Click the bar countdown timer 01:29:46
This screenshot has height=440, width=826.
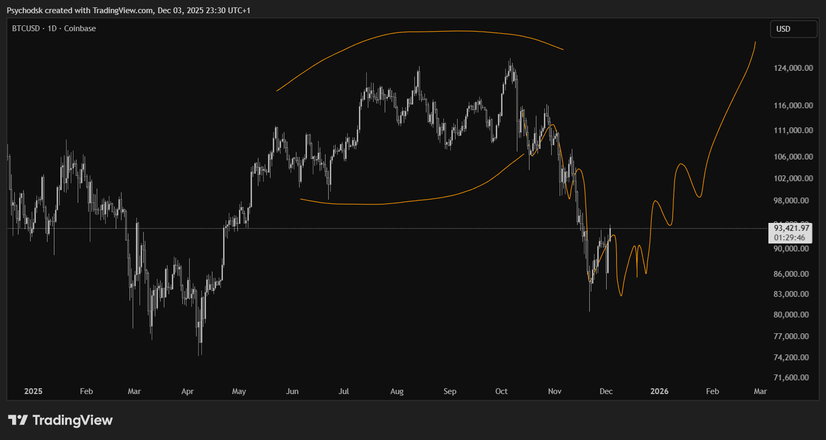pyautogui.click(x=790, y=238)
